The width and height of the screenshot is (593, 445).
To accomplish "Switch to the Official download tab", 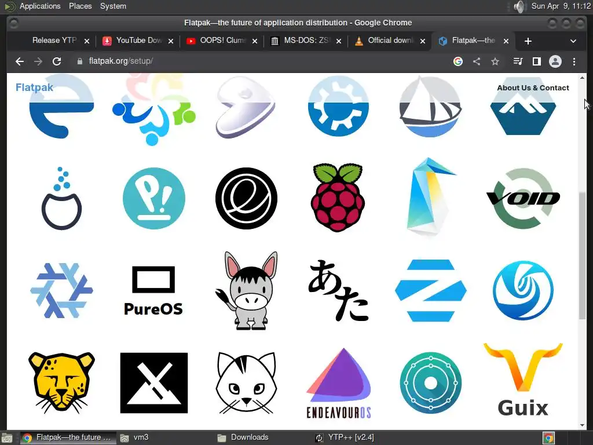I will (x=390, y=41).
